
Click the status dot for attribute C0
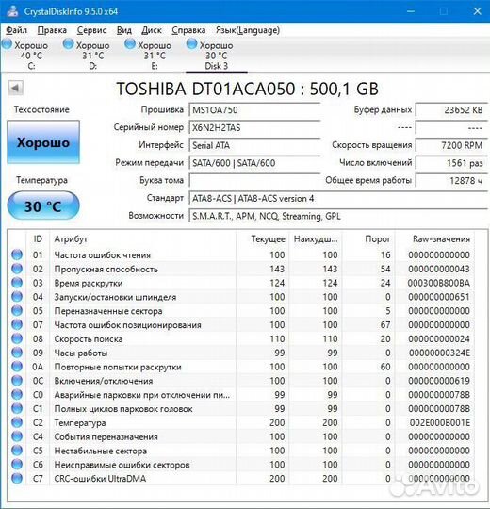click(17, 394)
